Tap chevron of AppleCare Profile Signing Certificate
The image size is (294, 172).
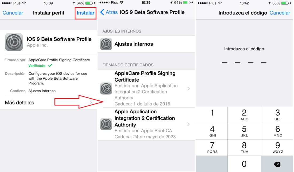pyautogui.click(x=189, y=89)
